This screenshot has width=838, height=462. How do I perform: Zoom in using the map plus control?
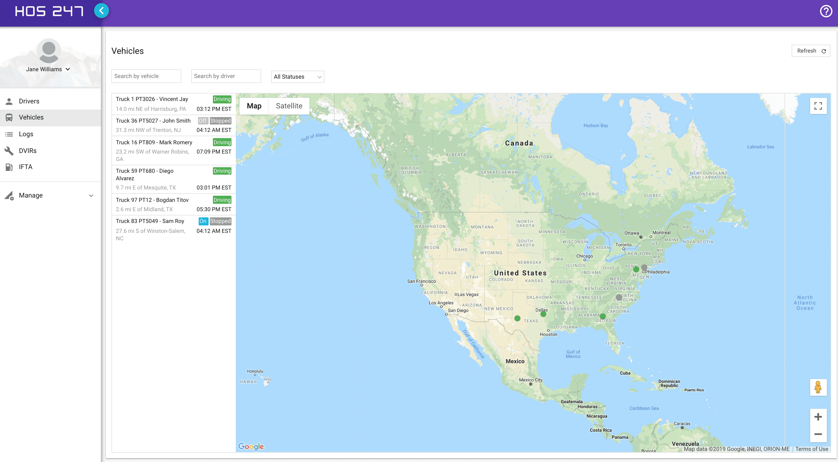click(x=819, y=416)
